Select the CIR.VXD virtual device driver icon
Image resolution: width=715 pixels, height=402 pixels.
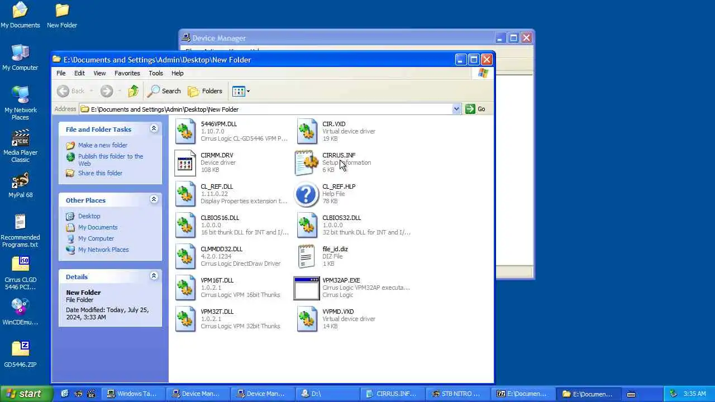[307, 131]
